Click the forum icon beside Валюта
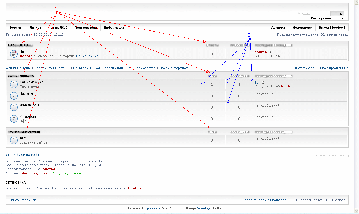The width and height of the screenshot is (359, 214). click(x=14, y=96)
